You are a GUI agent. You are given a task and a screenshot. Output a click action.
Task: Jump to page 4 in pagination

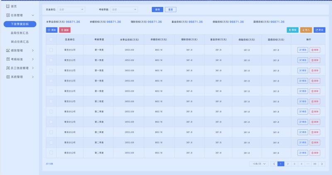click(301, 164)
